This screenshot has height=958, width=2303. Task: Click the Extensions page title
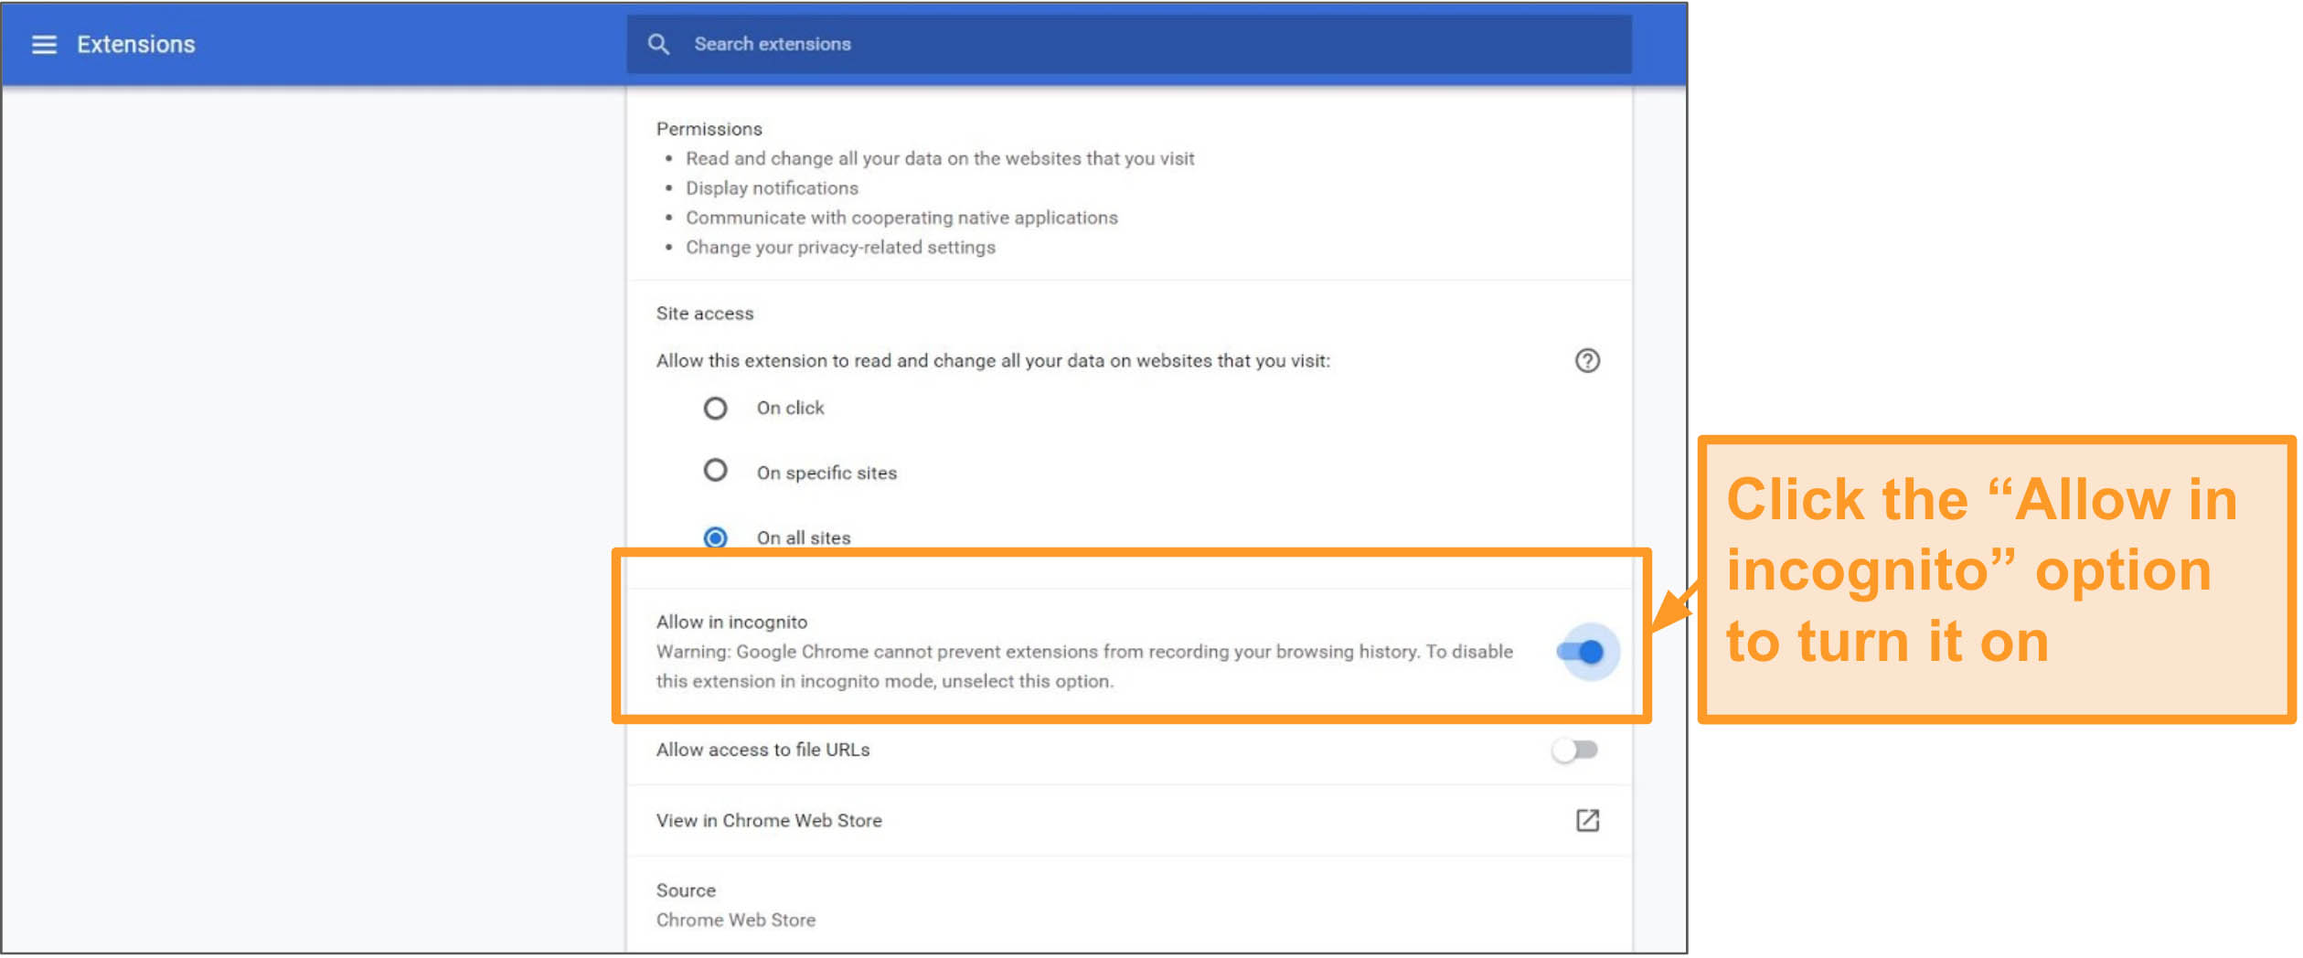136,45
